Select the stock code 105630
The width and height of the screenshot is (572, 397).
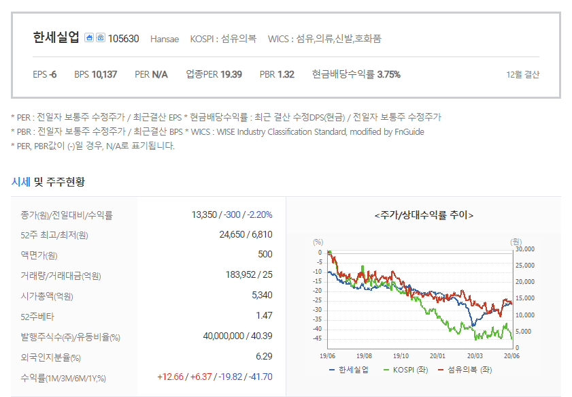coord(123,39)
